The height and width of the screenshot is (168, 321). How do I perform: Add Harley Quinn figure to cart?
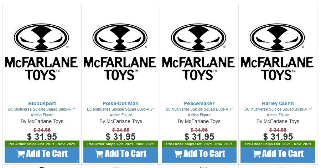[283, 154]
